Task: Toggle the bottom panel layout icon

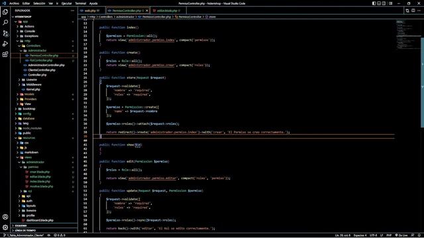Action: (x=379, y=3)
